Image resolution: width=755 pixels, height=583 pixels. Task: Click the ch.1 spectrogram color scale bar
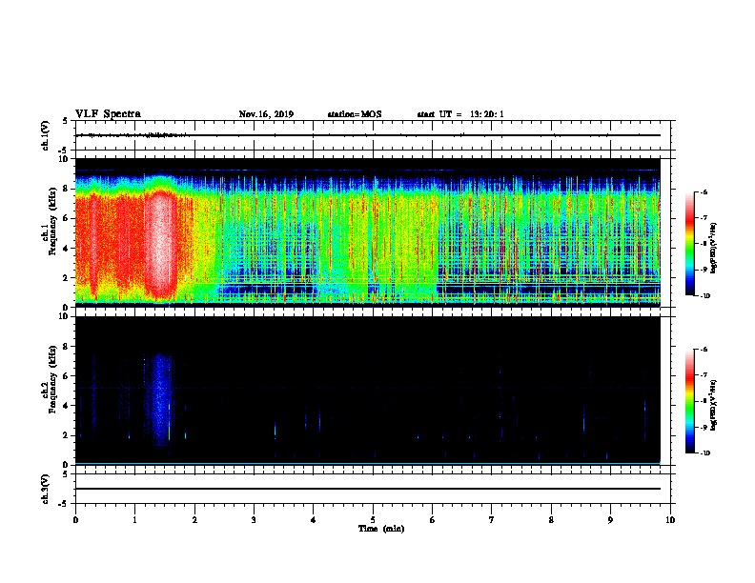click(x=690, y=244)
